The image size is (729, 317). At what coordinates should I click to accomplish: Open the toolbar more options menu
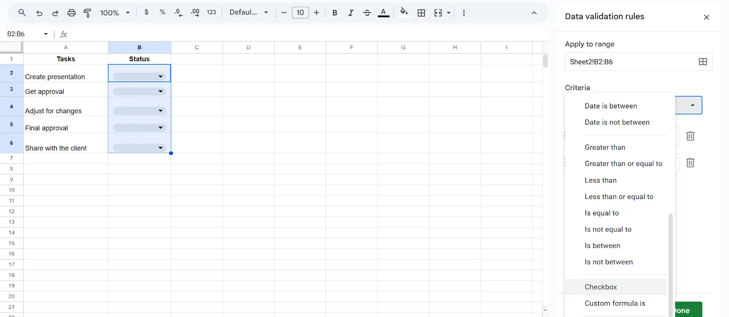(x=464, y=13)
